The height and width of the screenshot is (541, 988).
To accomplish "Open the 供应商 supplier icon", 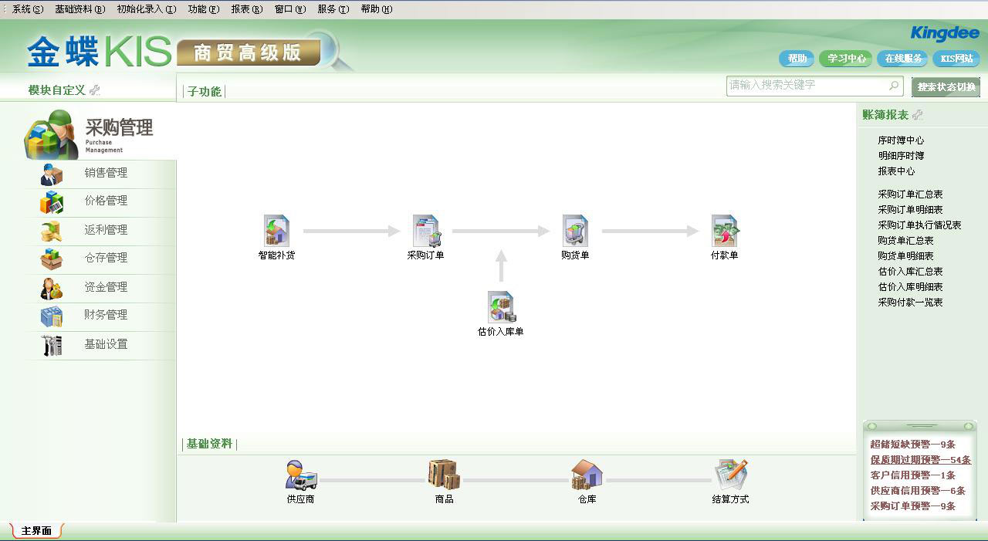I will (300, 475).
